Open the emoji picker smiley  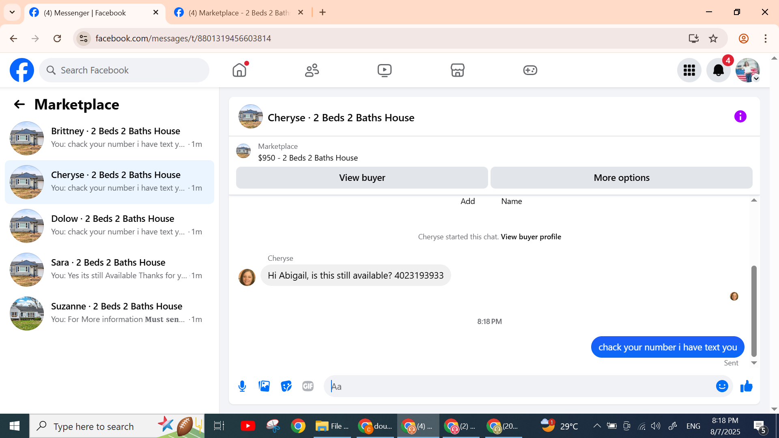click(x=722, y=386)
